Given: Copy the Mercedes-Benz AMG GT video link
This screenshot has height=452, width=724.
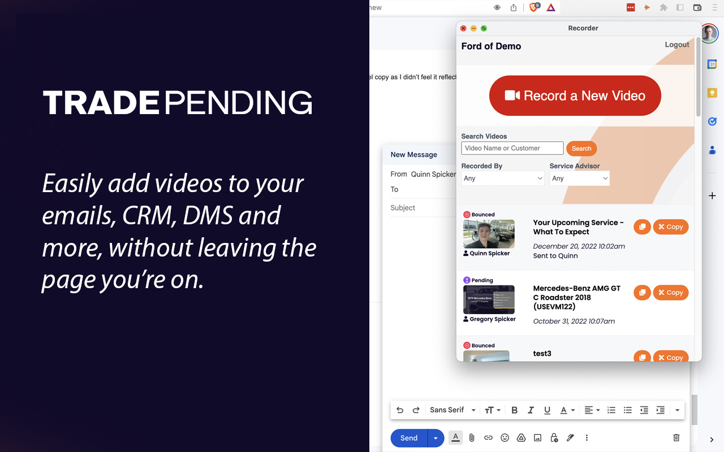Looking at the screenshot, I should (671, 293).
